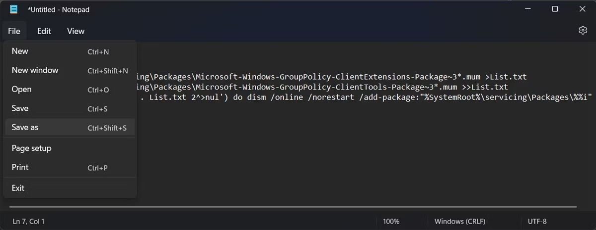The height and width of the screenshot is (230, 596).
Task: Select Print from the File menu
Action: coord(70,167)
